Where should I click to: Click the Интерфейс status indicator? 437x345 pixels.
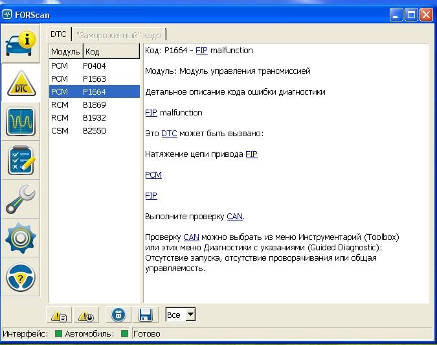click(58, 333)
